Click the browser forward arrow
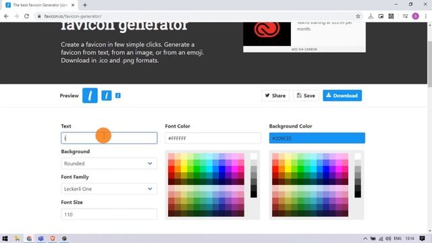Viewport: 432px width, 243px height. (x=16, y=16)
